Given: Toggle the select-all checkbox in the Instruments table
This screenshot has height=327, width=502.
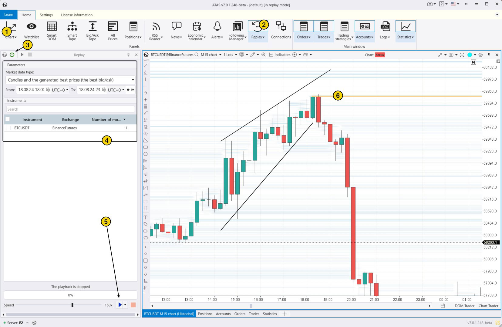Looking at the screenshot, I should point(8,119).
